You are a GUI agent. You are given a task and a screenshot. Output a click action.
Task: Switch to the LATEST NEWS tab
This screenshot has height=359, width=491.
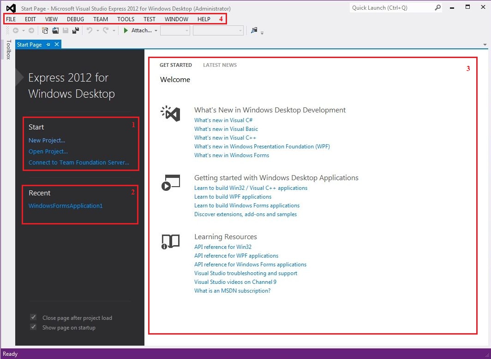[220, 65]
